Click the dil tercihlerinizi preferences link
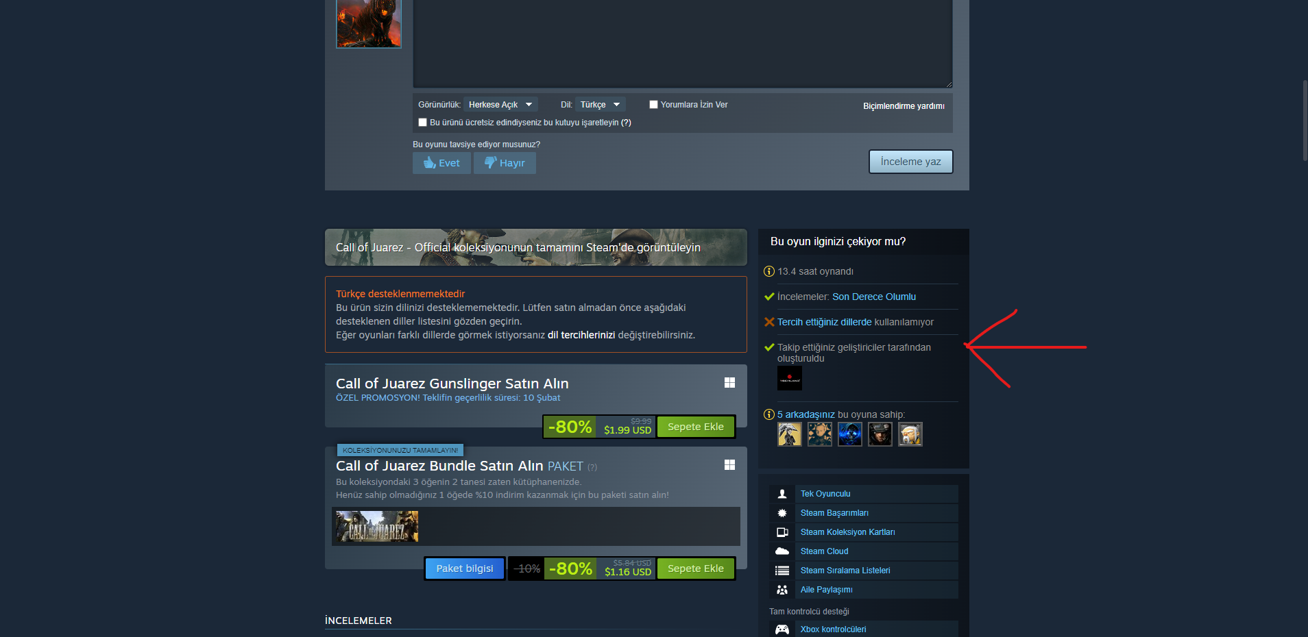This screenshot has width=1308, height=637. click(581, 335)
